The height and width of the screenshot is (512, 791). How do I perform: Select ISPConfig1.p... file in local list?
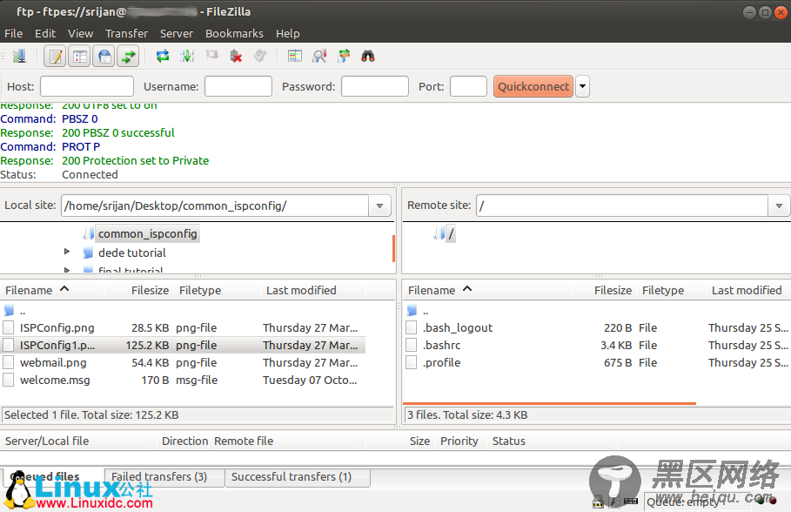coord(183,346)
